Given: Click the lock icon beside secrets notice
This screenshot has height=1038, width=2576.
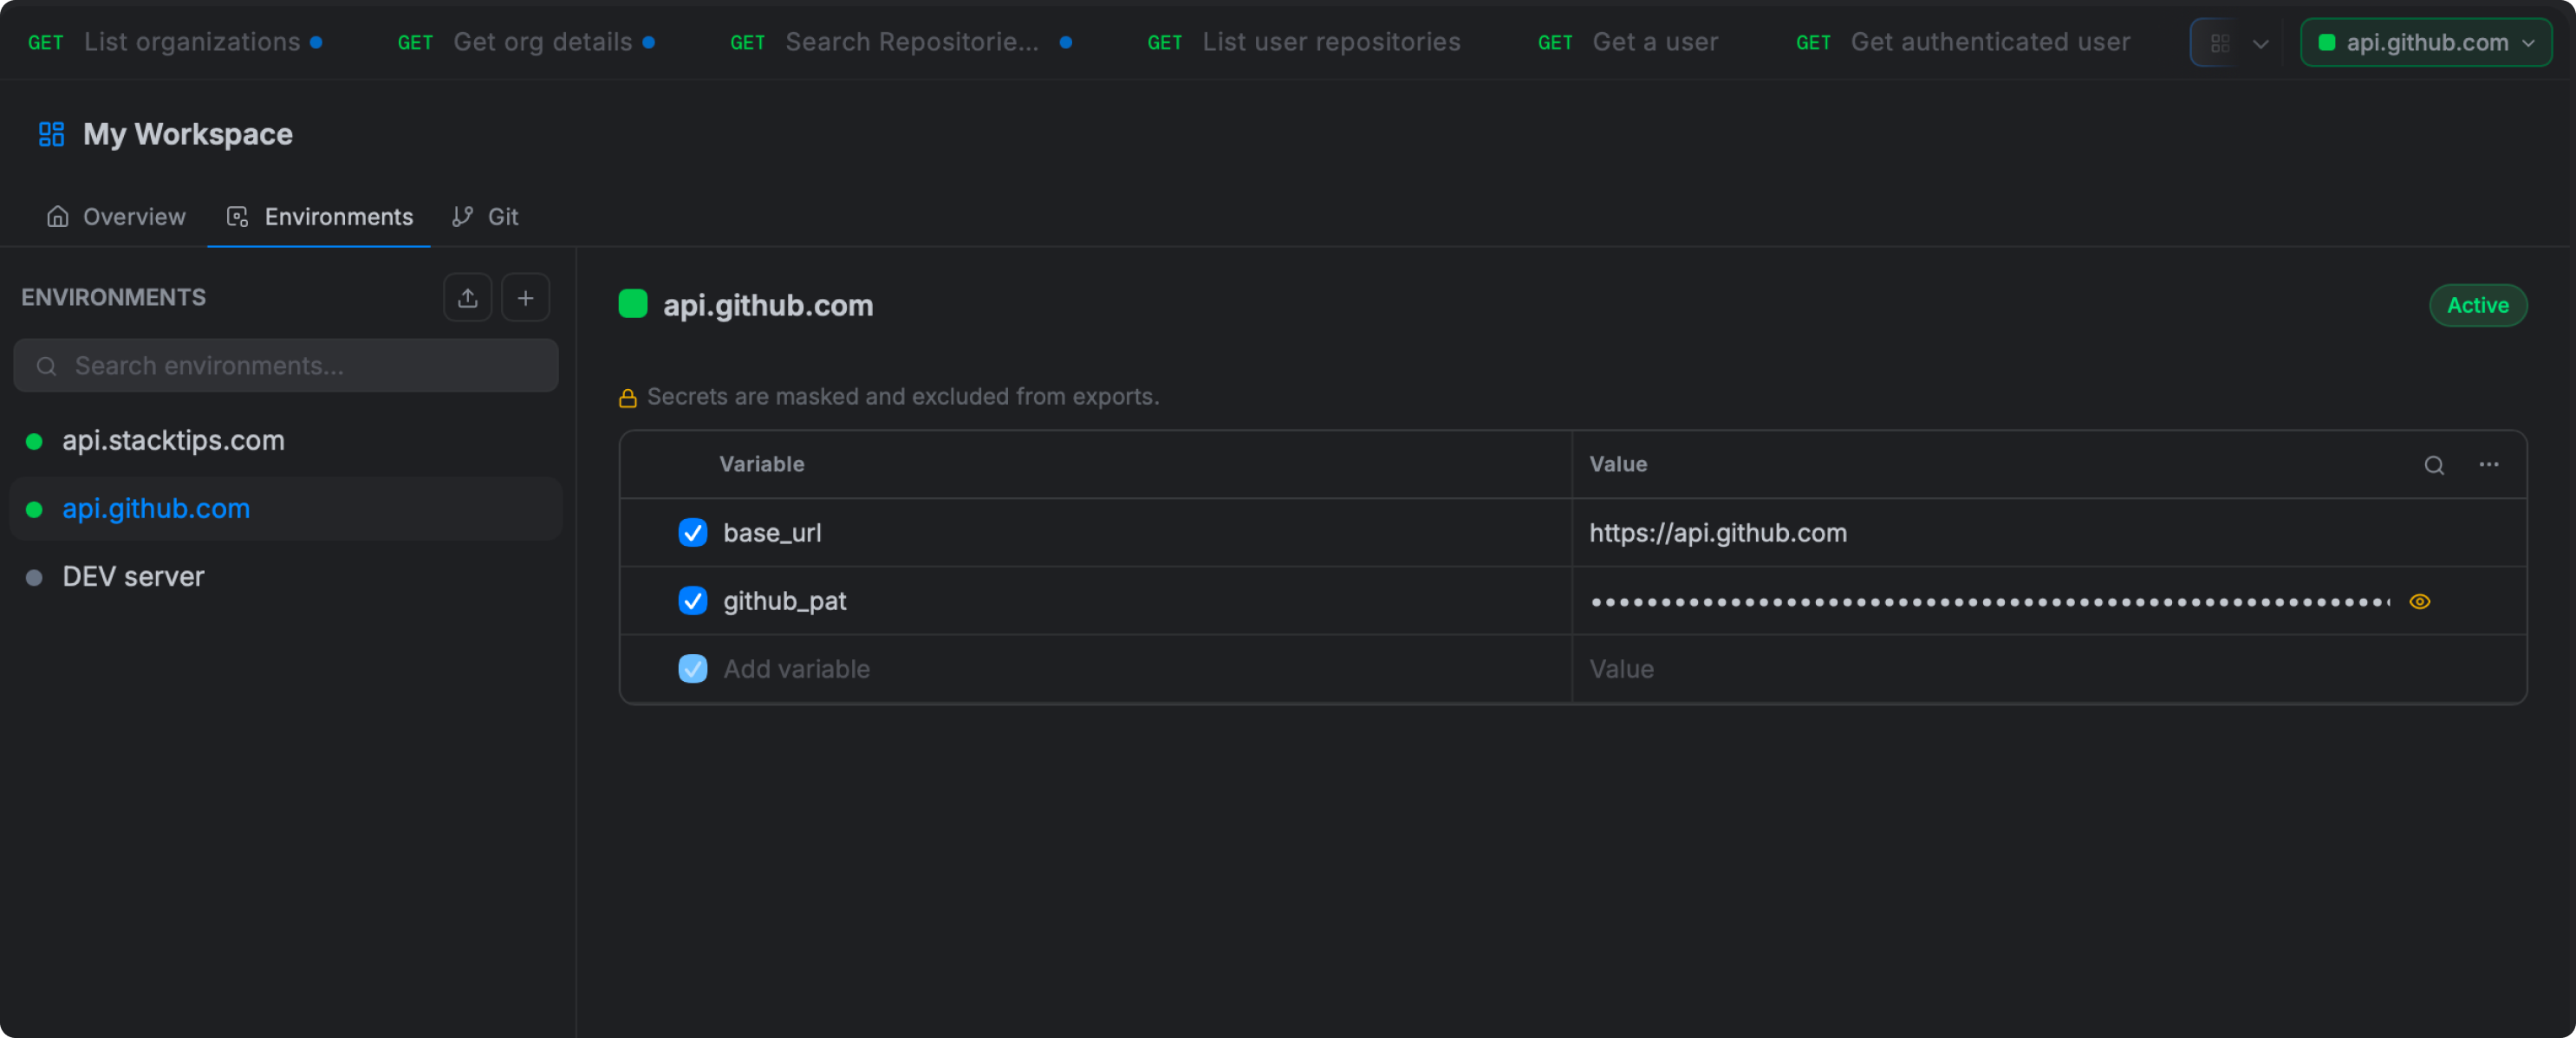Looking at the screenshot, I should pyautogui.click(x=628, y=398).
